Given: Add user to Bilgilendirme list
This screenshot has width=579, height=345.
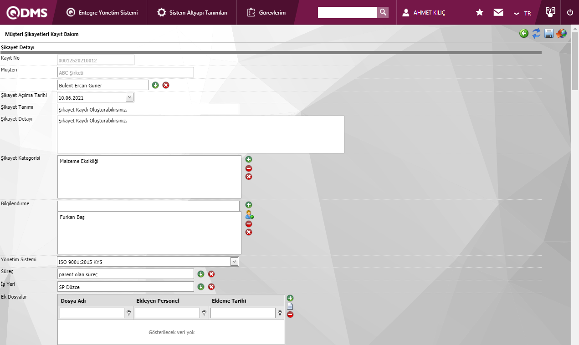Looking at the screenshot, I should pos(249,215).
